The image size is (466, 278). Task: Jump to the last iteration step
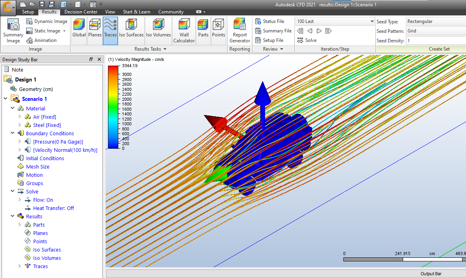click(328, 31)
